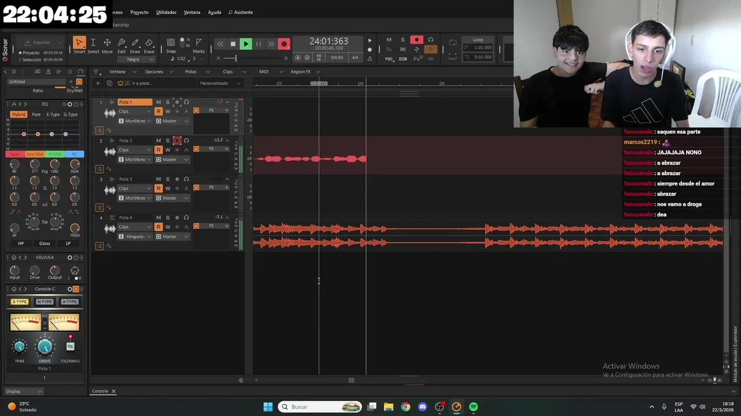Toggle the PDC override button

coord(389,59)
